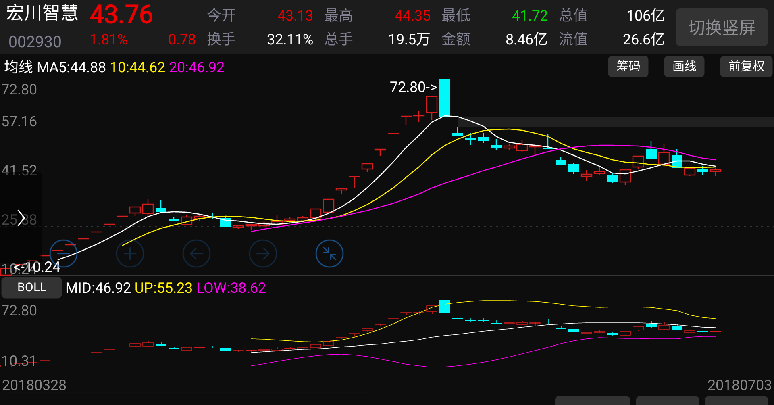Tap the right arrow pan icon

tap(263, 253)
